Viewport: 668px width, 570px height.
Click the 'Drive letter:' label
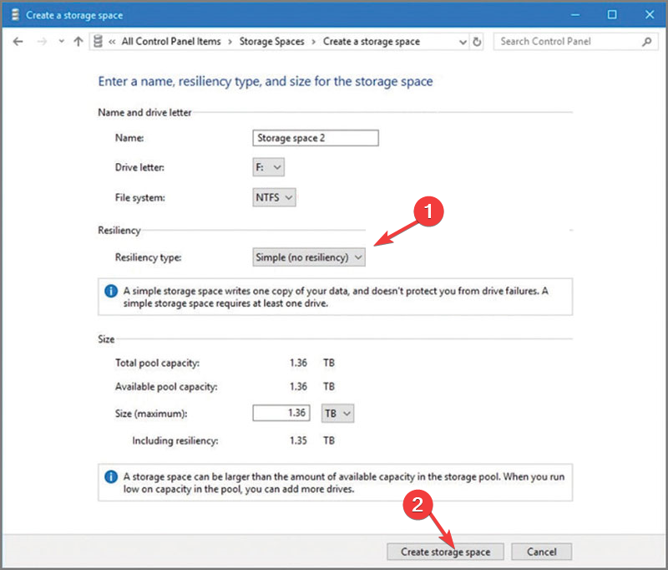click(x=139, y=167)
